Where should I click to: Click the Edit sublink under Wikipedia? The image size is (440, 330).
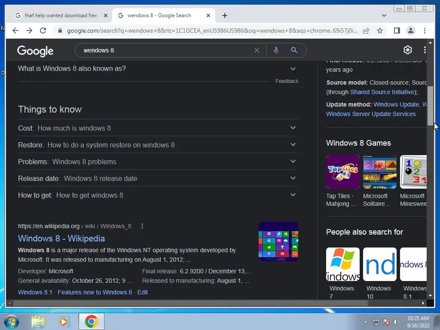[x=143, y=292]
